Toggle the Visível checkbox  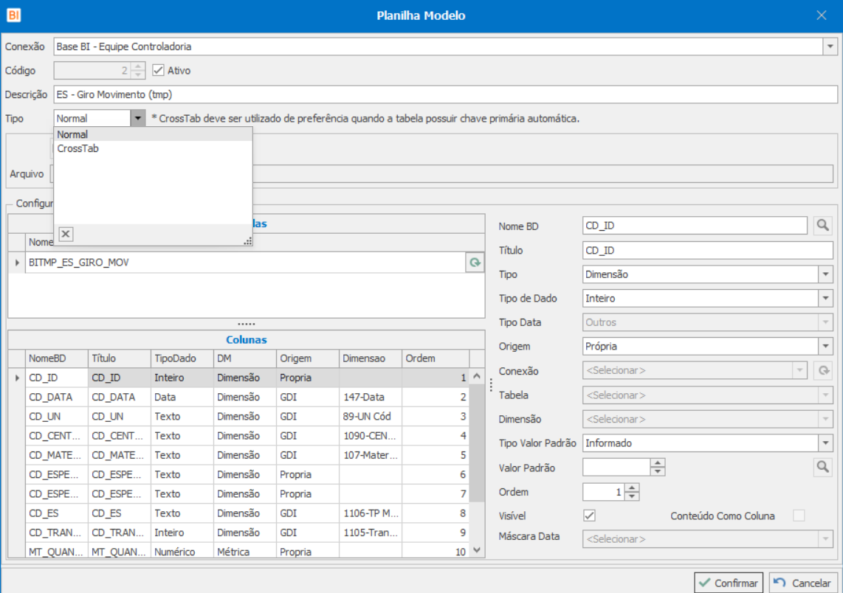coord(589,516)
